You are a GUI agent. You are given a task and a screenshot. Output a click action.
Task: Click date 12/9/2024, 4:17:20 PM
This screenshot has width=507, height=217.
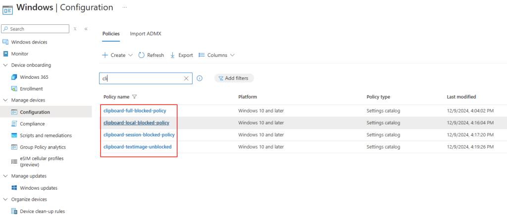[470, 135]
